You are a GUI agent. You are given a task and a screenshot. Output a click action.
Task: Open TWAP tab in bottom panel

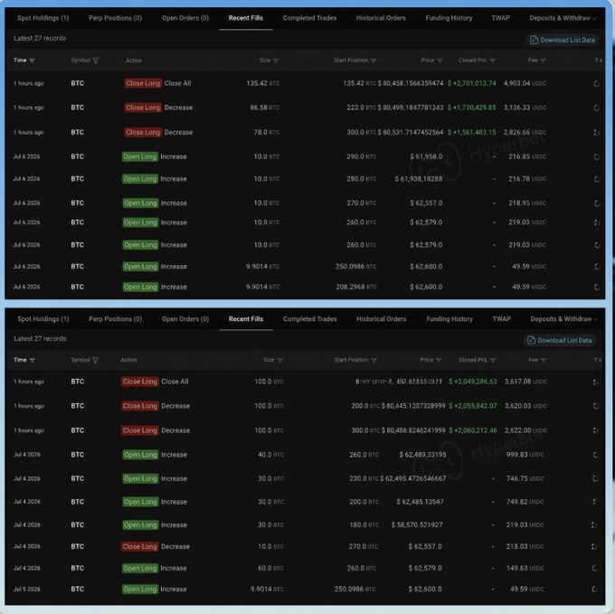(x=502, y=319)
